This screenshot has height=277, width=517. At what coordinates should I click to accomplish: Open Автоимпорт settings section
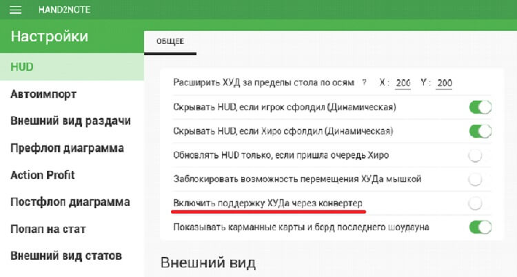click(x=43, y=94)
